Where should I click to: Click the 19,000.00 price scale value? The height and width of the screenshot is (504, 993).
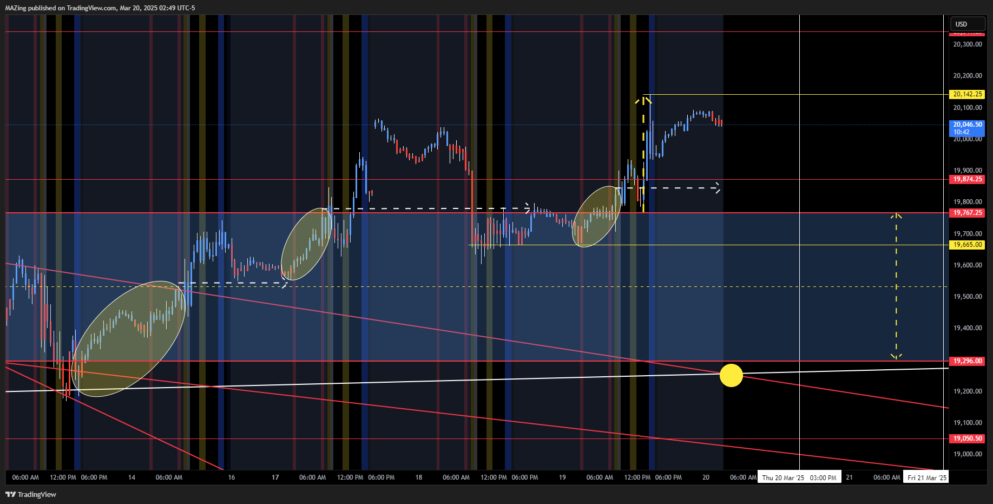968,454
